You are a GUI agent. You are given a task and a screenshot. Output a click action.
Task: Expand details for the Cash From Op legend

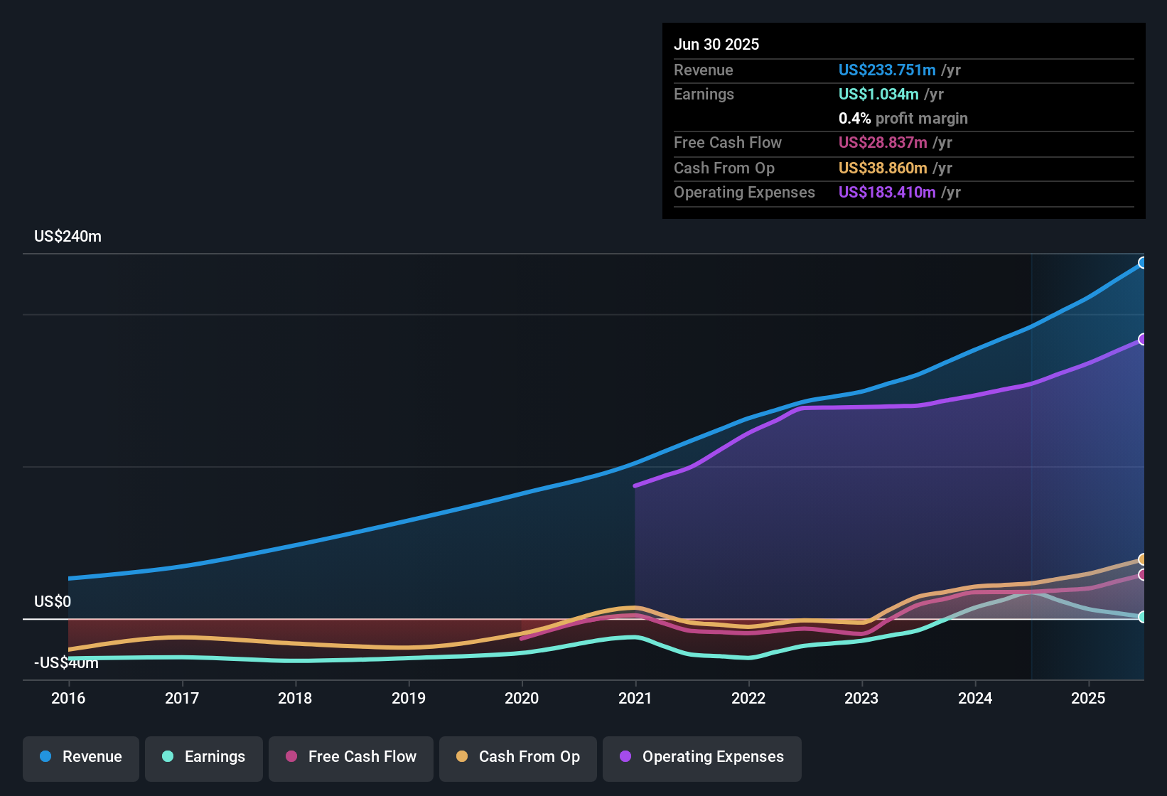pyautogui.click(x=517, y=757)
